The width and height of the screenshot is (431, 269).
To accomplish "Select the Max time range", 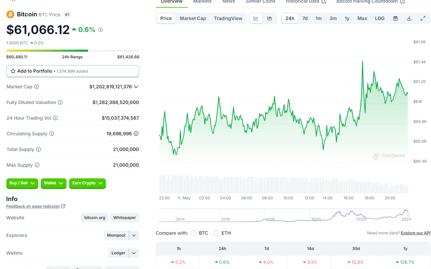I will click(362, 18).
